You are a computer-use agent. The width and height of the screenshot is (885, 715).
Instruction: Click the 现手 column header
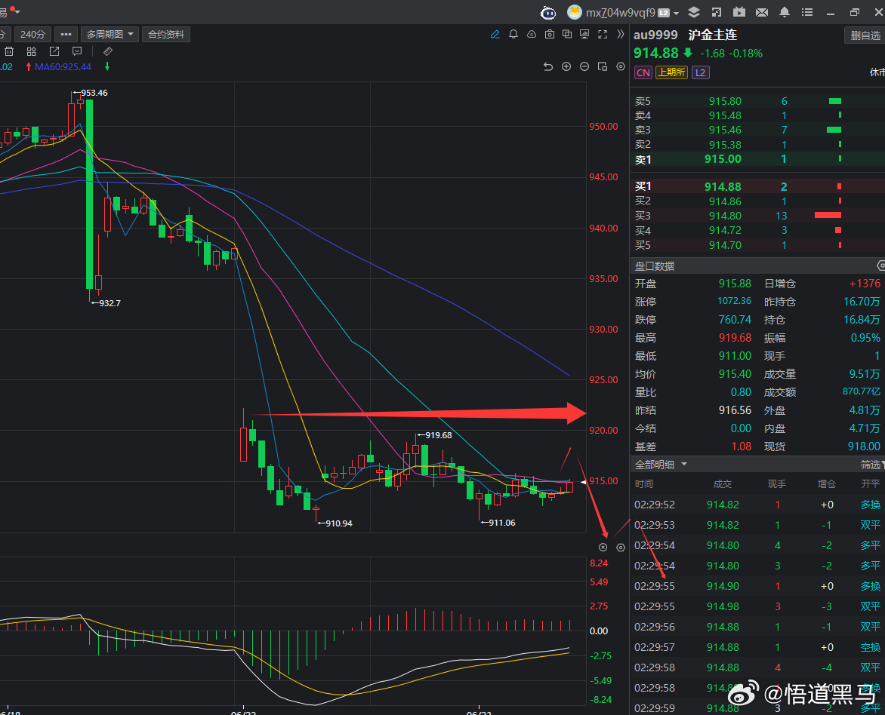coord(776,484)
